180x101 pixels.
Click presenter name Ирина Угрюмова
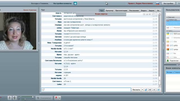pyautogui.click(x=30, y=10)
